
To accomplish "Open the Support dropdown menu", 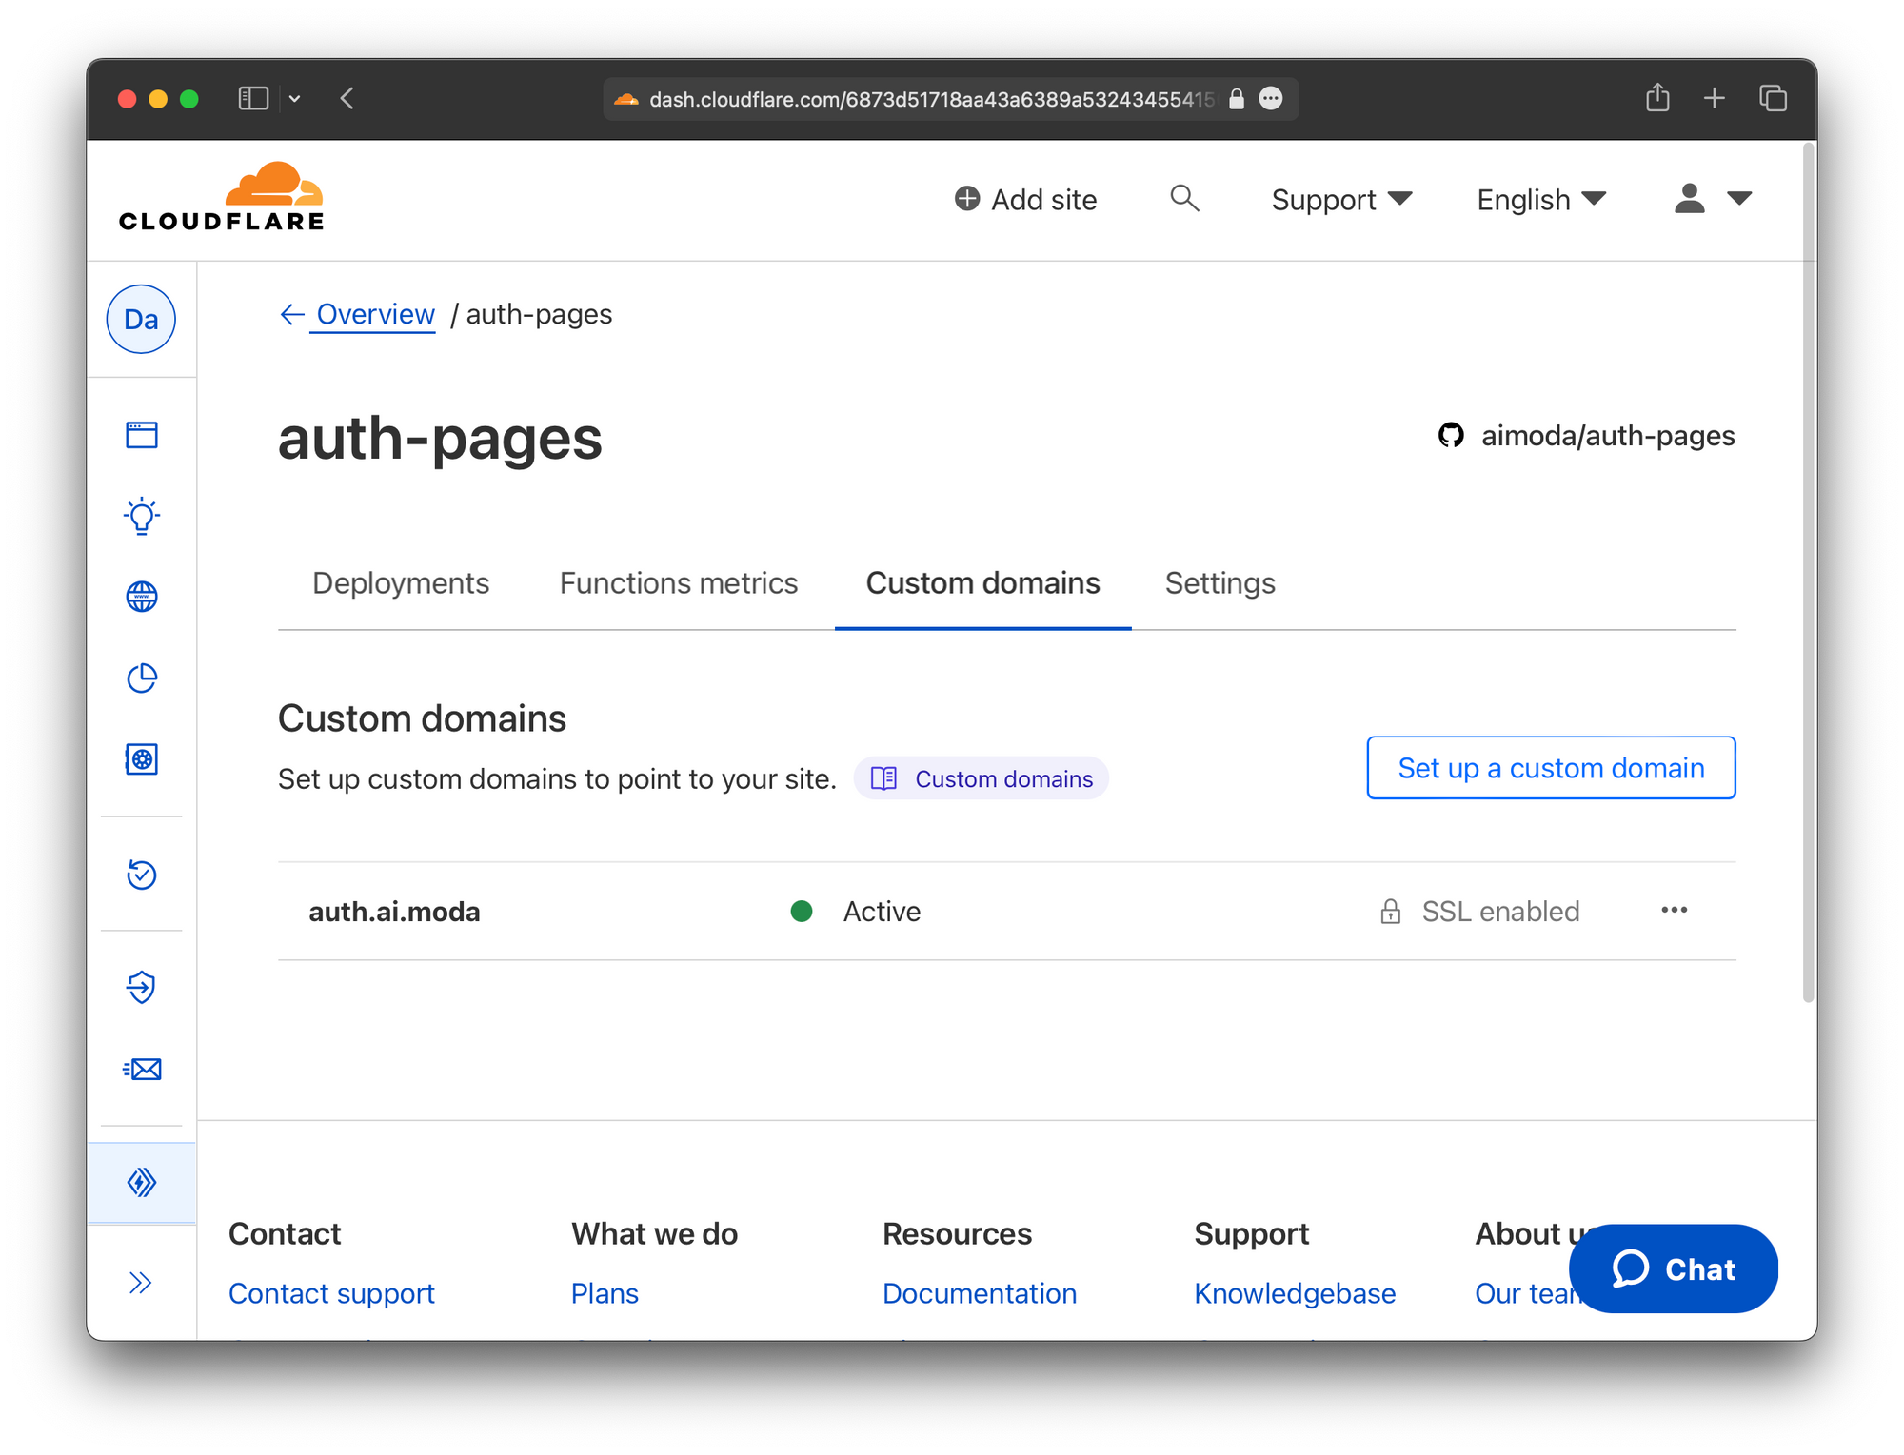I will pyautogui.click(x=1340, y=200).
